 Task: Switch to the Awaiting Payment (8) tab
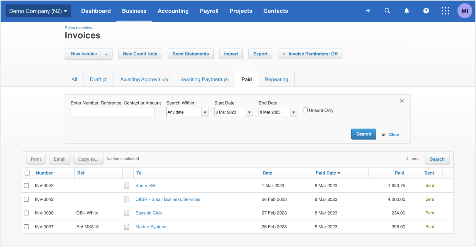click(205, 79)
